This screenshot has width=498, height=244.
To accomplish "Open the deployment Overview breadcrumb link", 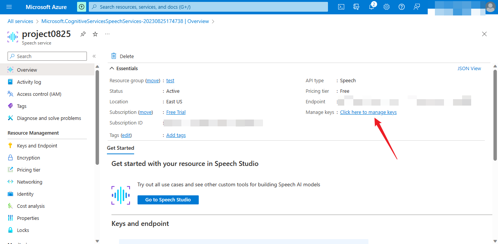I will coord(125,21).
